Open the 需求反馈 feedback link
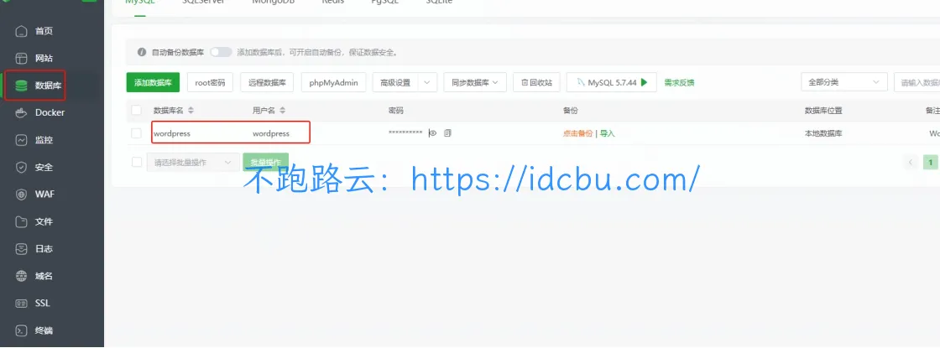 click(x=679, y=83)
